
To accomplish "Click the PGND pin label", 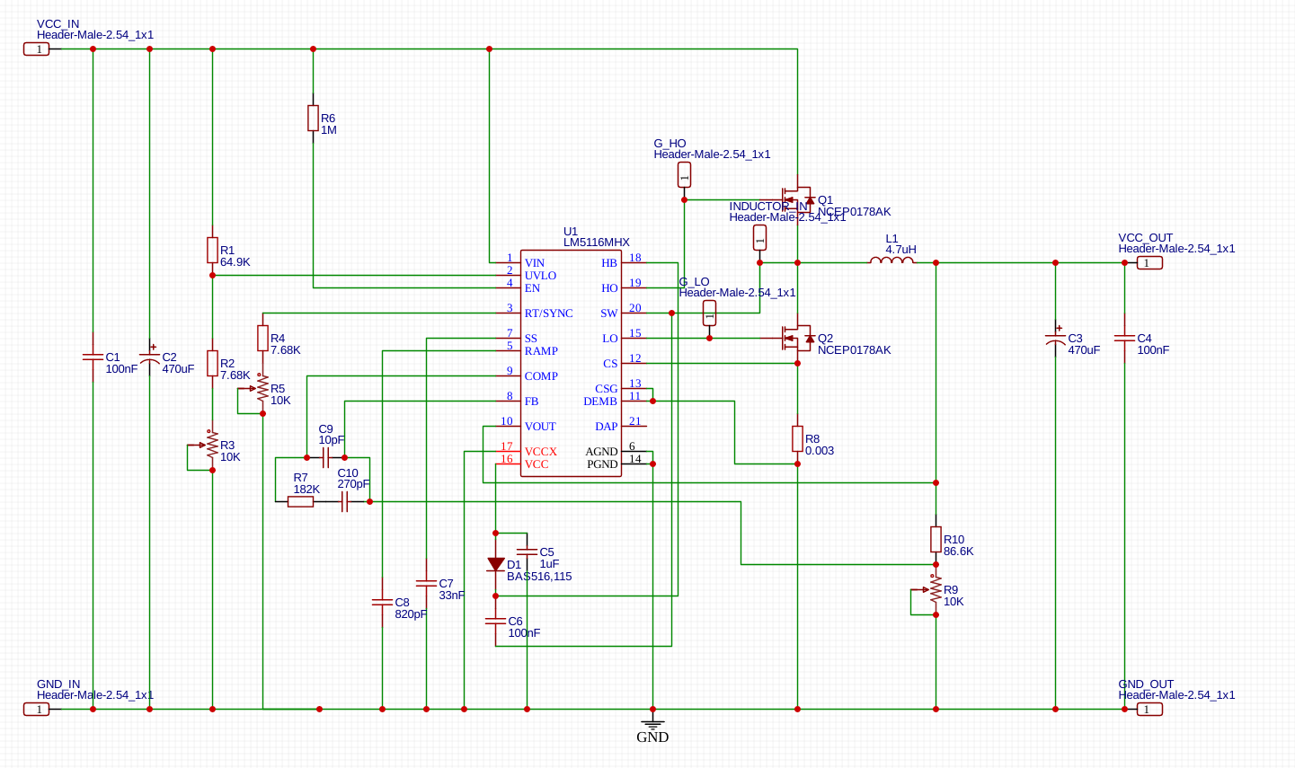I will click(x=603, y=464).
